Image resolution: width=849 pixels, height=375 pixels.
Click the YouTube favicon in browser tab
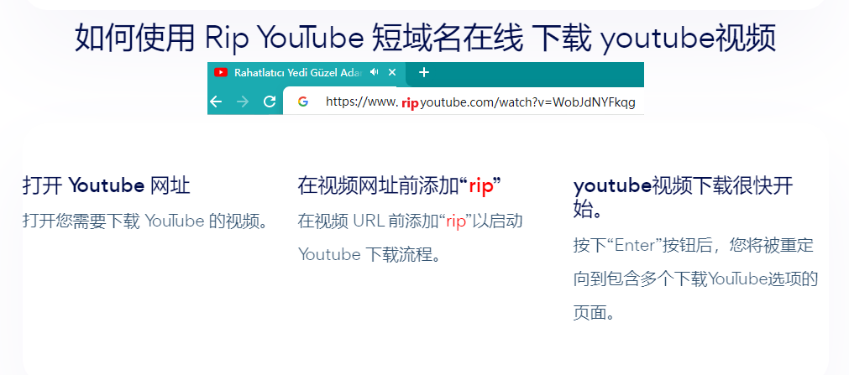pyautogui.click(x=220, y=72)
